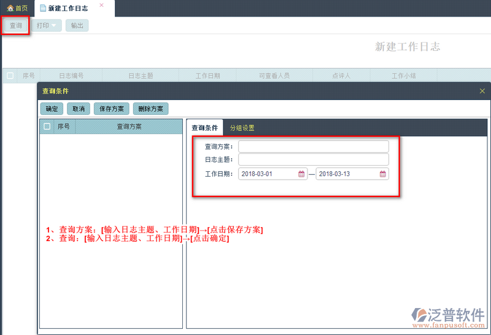Tick the select-all checkbox in main table header

(10, 75)
